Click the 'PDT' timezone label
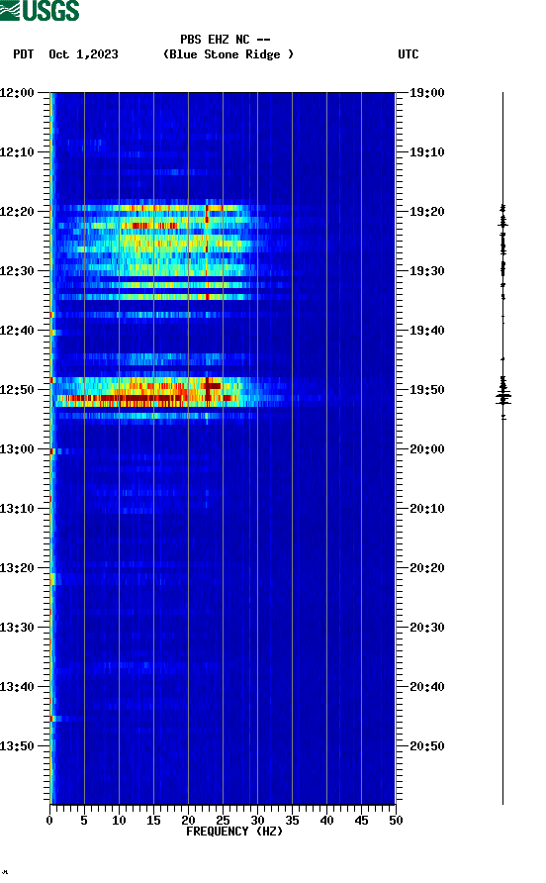 tap(24, 54)
